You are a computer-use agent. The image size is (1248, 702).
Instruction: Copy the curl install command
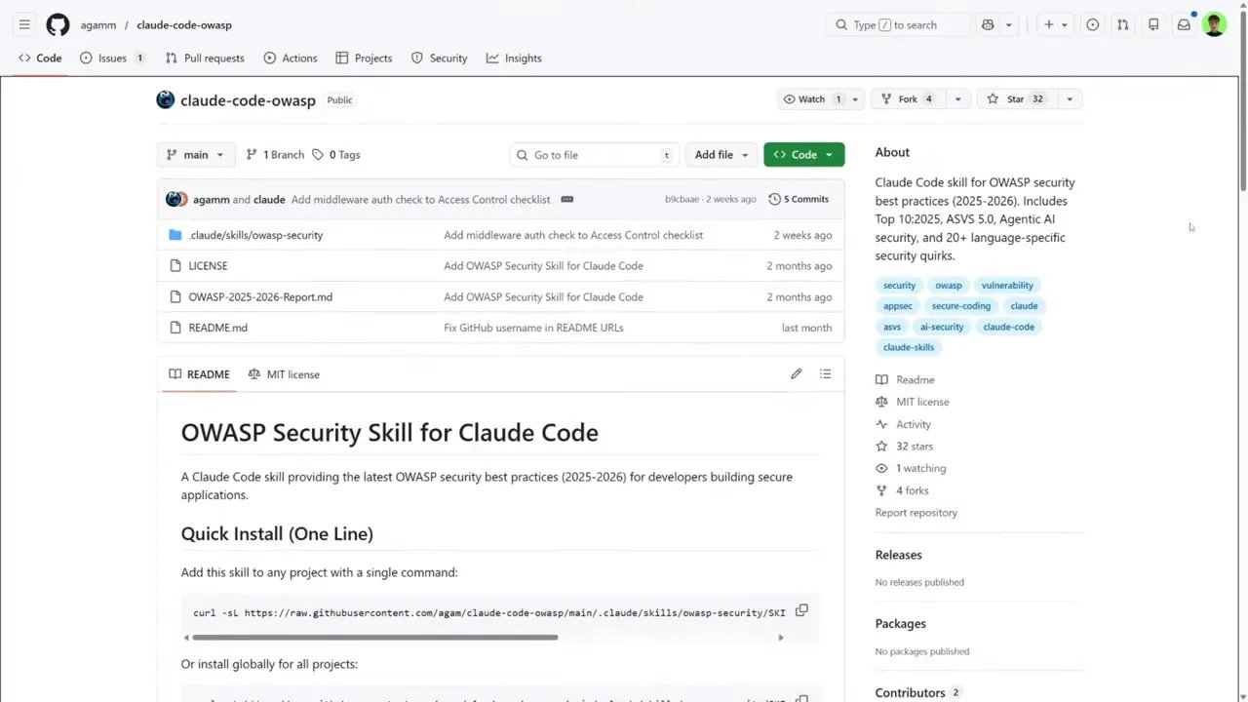point(801,610)
